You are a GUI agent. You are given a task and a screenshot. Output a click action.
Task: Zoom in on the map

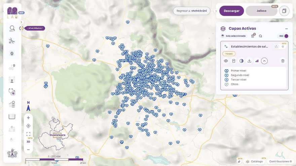click(x=28, y=118)
